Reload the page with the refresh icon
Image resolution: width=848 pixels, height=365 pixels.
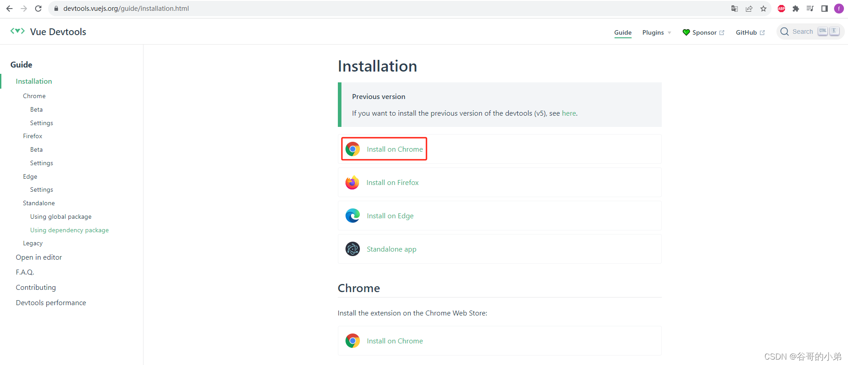pyautogui.click(x=38, y=9)
